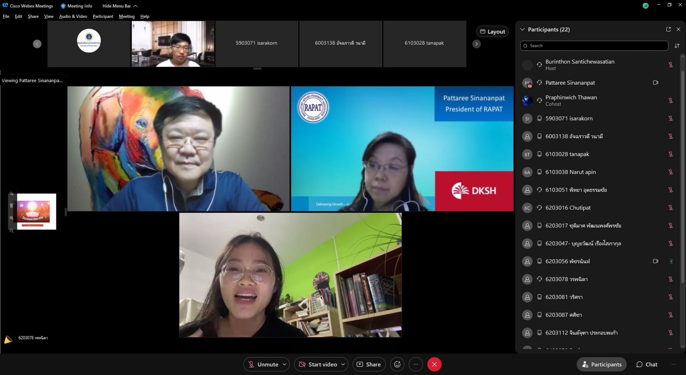
Task: Open video options next to Start video
Action: pyautogui.click(x=343, y=364)
